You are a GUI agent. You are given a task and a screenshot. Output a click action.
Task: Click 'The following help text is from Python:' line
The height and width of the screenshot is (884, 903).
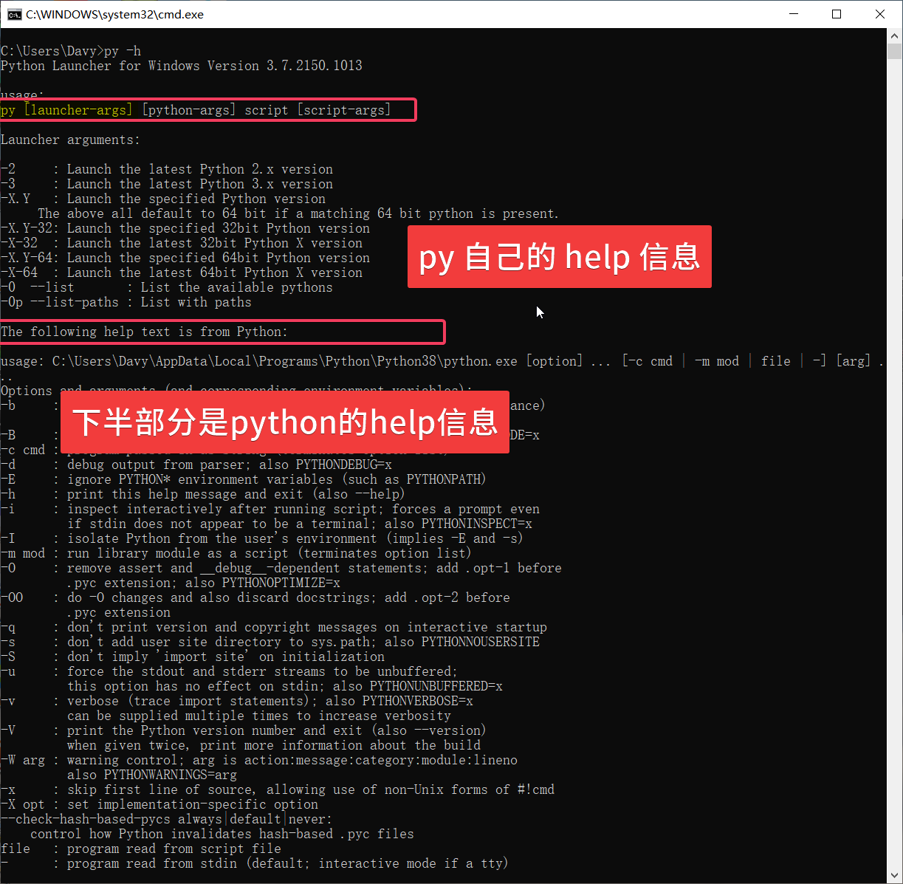145,332
